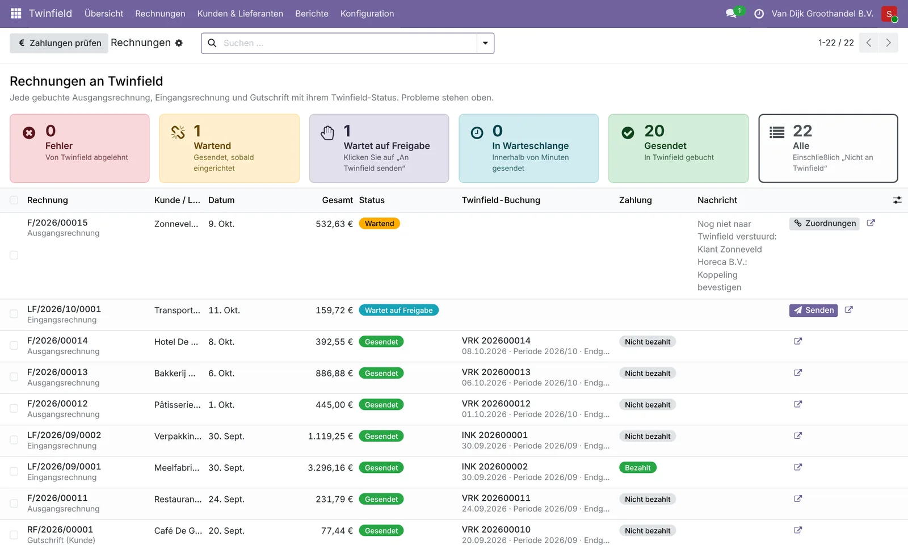Open external link for F/2026/00013
Viewport: 908px width, 545px height.
pyautogui.click(x=798, y=373)
